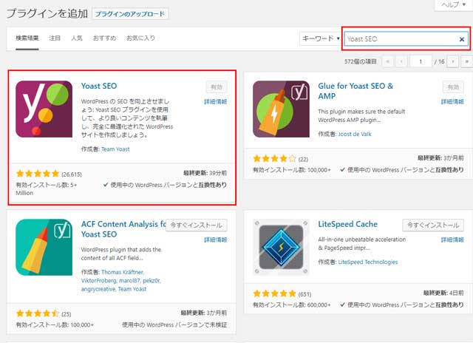
Task: Open 詳細情報 for Yoast SEO
Action: (x=215, y=102)
